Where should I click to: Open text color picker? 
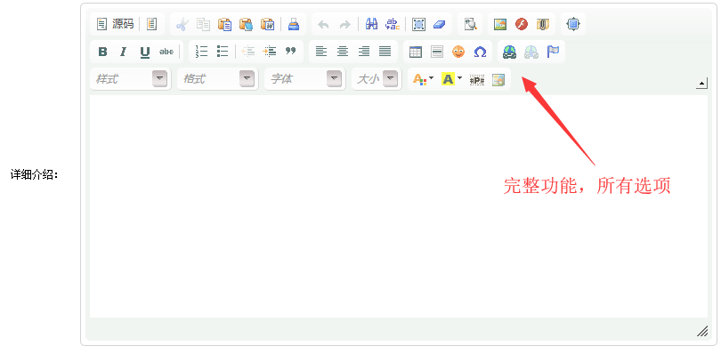point(423,79)
